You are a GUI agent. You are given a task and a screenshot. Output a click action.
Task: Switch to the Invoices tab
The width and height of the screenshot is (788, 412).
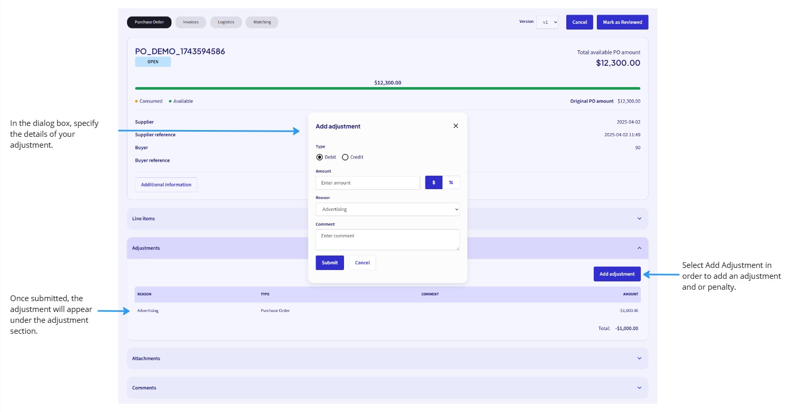(190, 22)
